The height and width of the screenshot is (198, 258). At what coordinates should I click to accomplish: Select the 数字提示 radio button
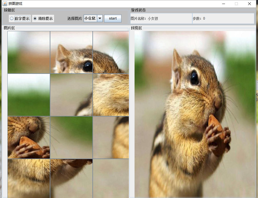20,18
